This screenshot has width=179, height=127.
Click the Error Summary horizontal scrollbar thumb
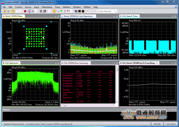pyautogui.click(x=65, y=105)
